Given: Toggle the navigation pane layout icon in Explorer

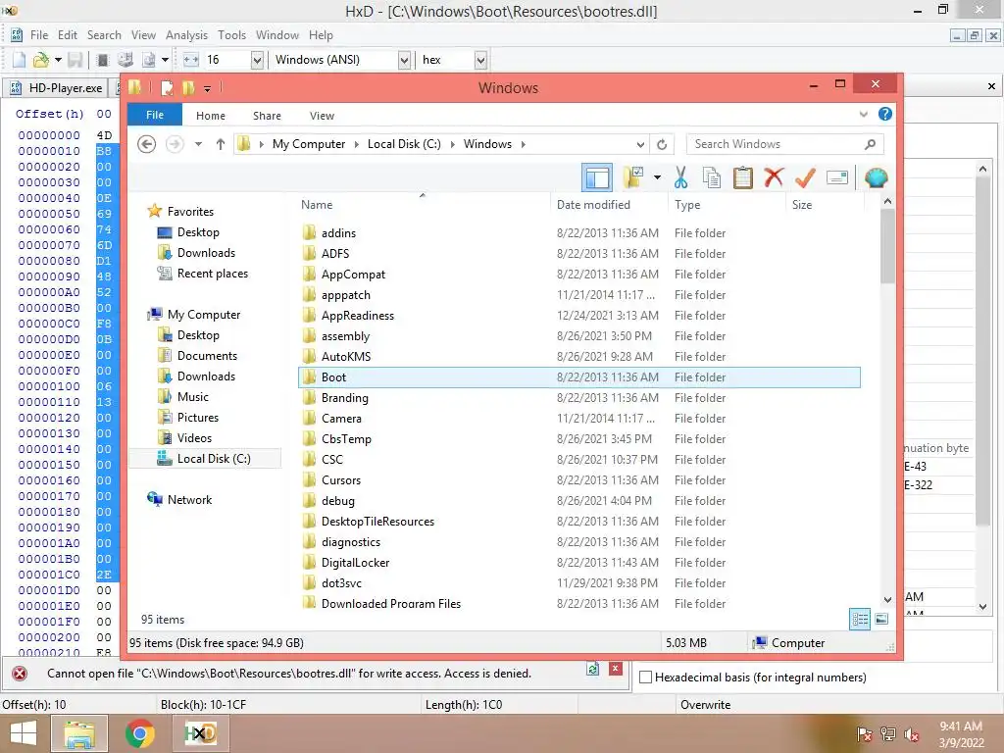Looking at the screenshot, I should click(x=597, y=177).
